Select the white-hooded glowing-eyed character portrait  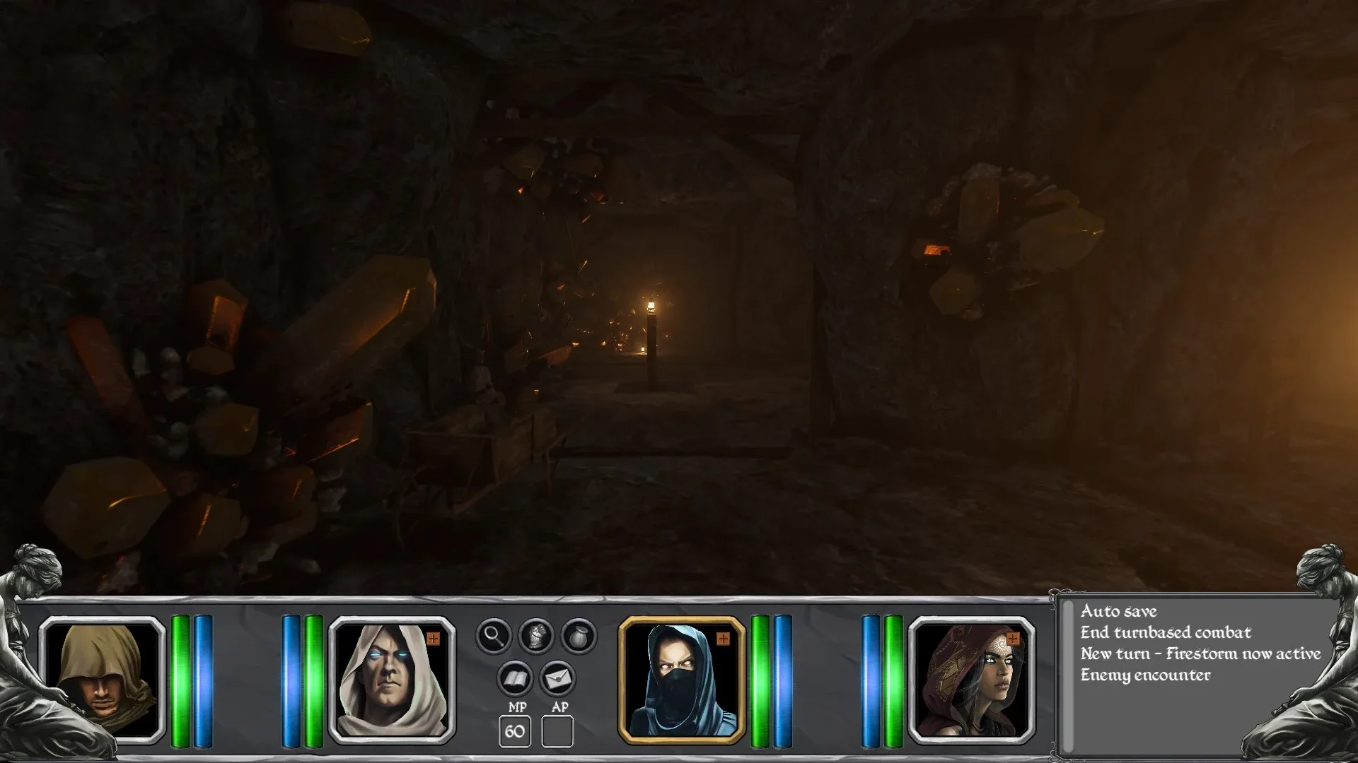(x=391, y=680)
